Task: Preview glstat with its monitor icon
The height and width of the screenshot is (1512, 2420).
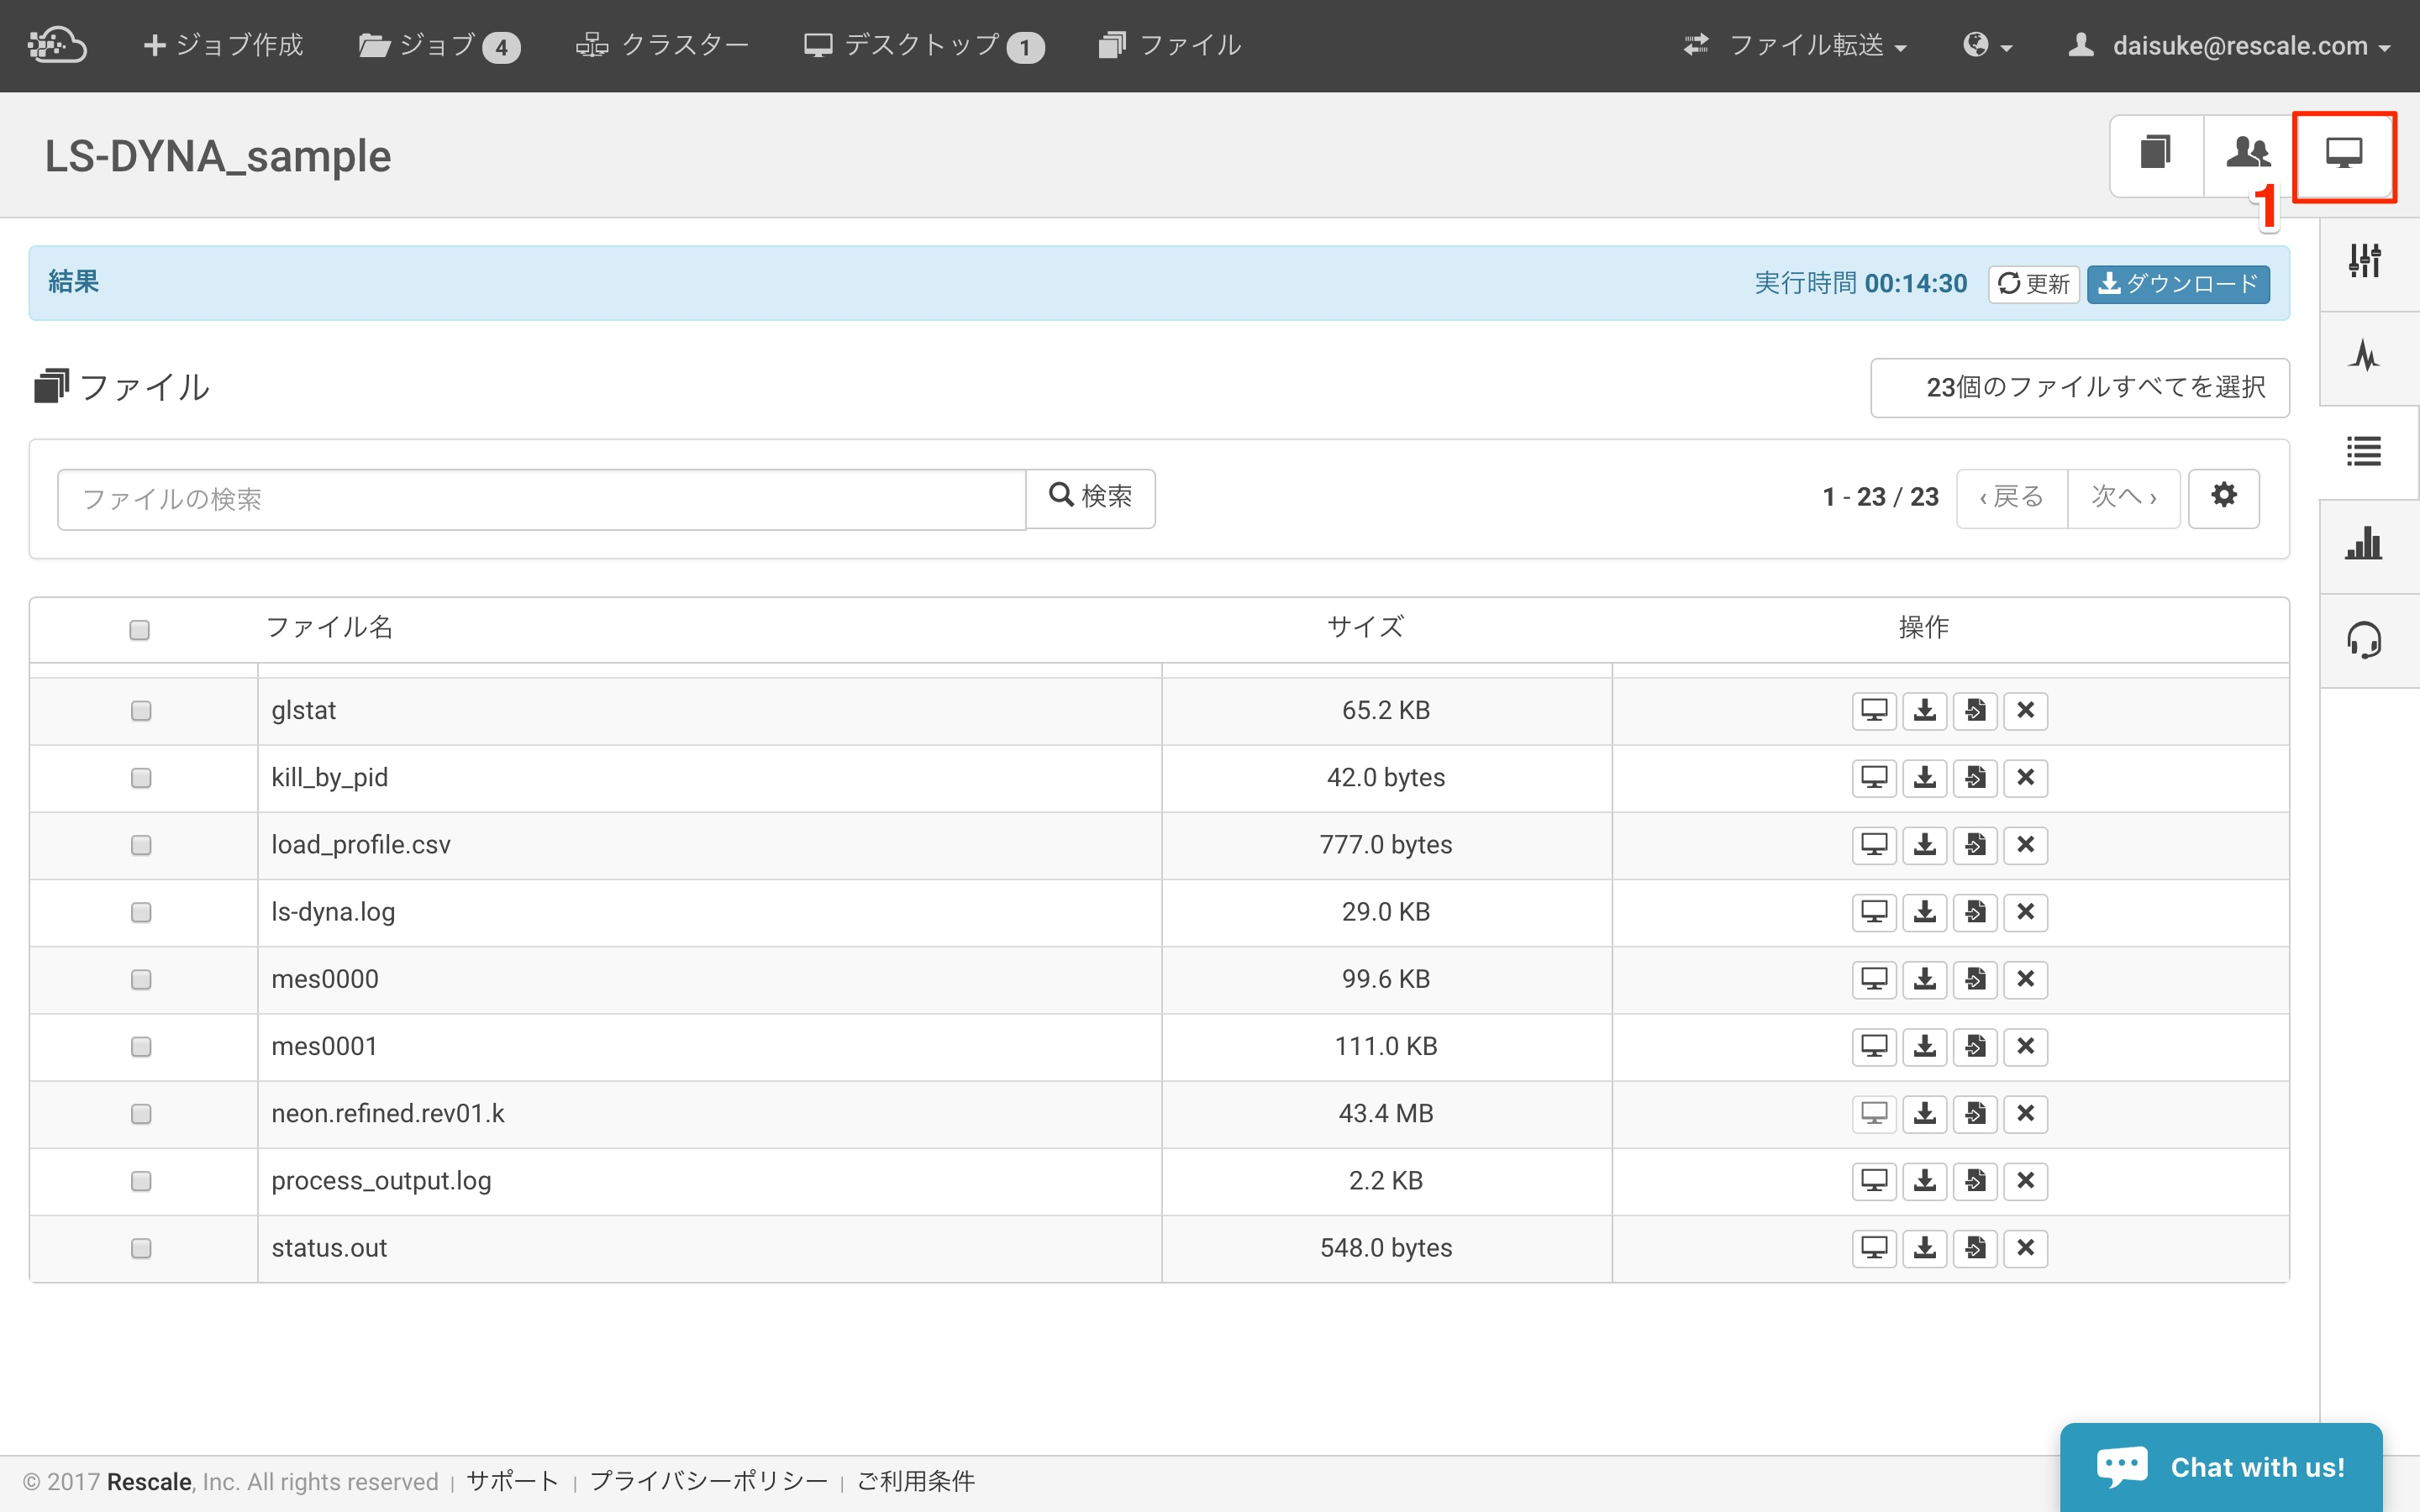Action: coord(1875,710)
